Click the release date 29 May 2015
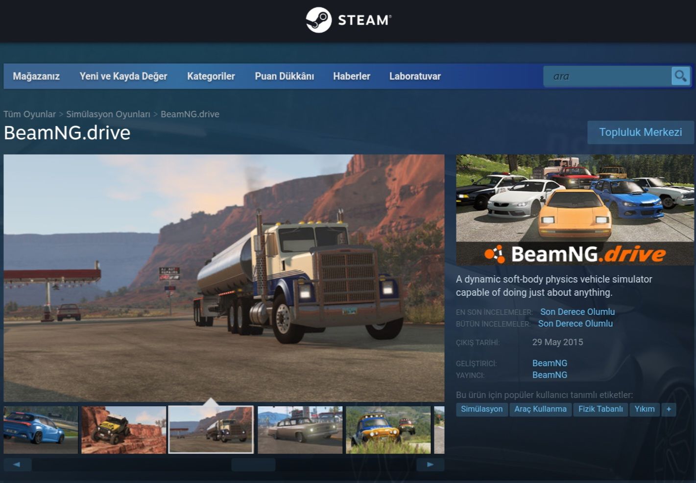696x483 pixels. (x=558, y=342)
